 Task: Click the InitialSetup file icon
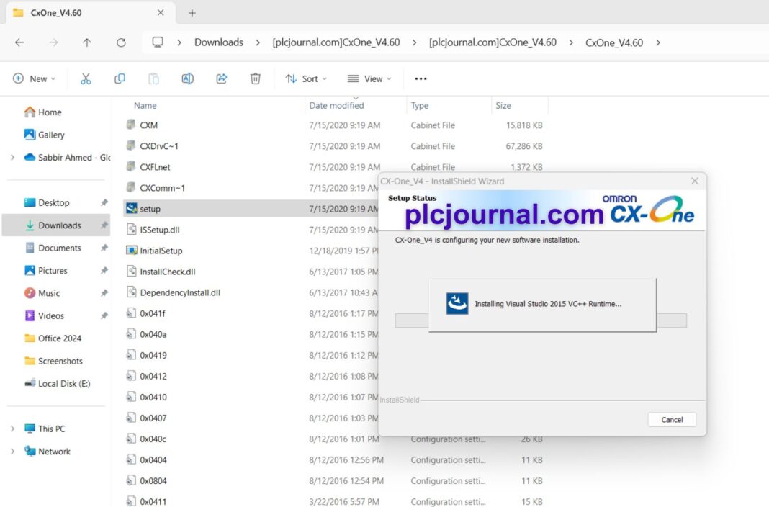(132, 251)
